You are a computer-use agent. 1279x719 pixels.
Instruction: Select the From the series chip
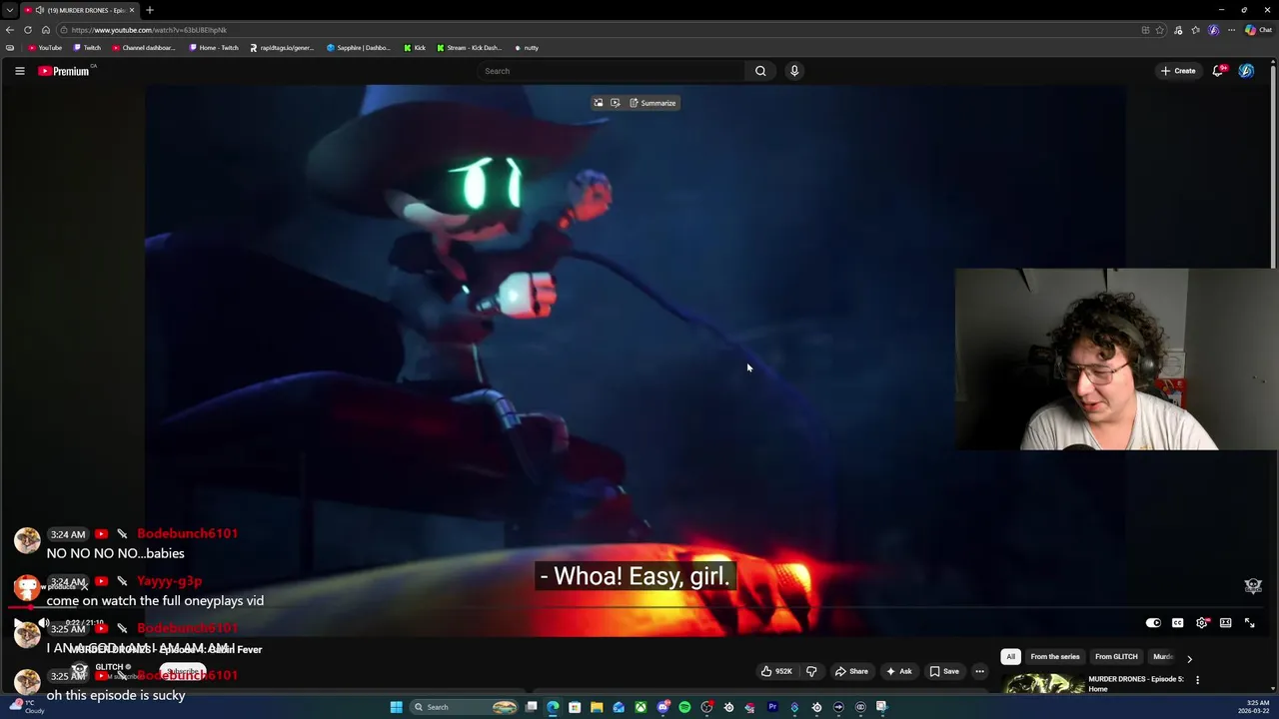click(1055, 657)
